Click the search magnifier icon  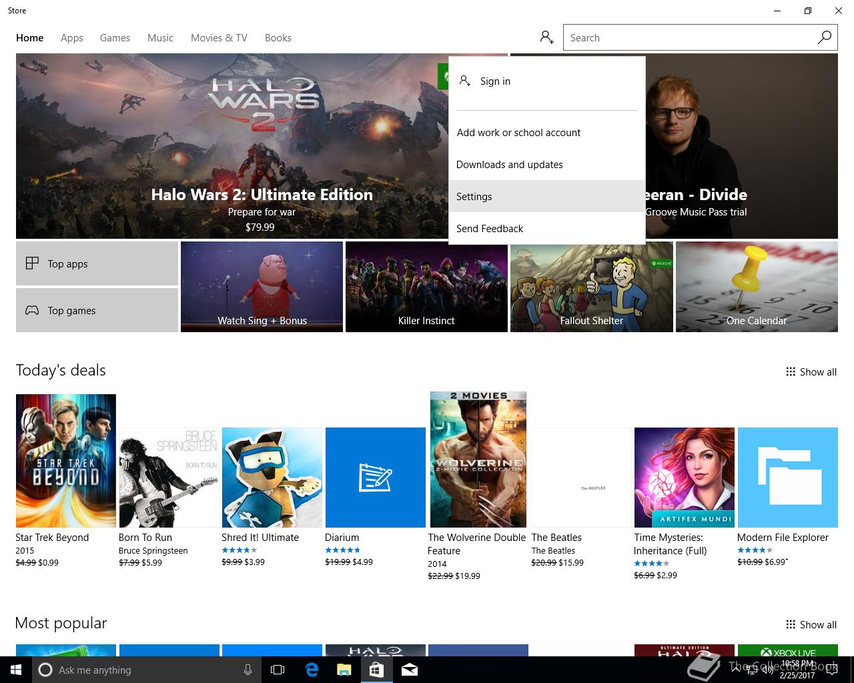pos(825,37)
